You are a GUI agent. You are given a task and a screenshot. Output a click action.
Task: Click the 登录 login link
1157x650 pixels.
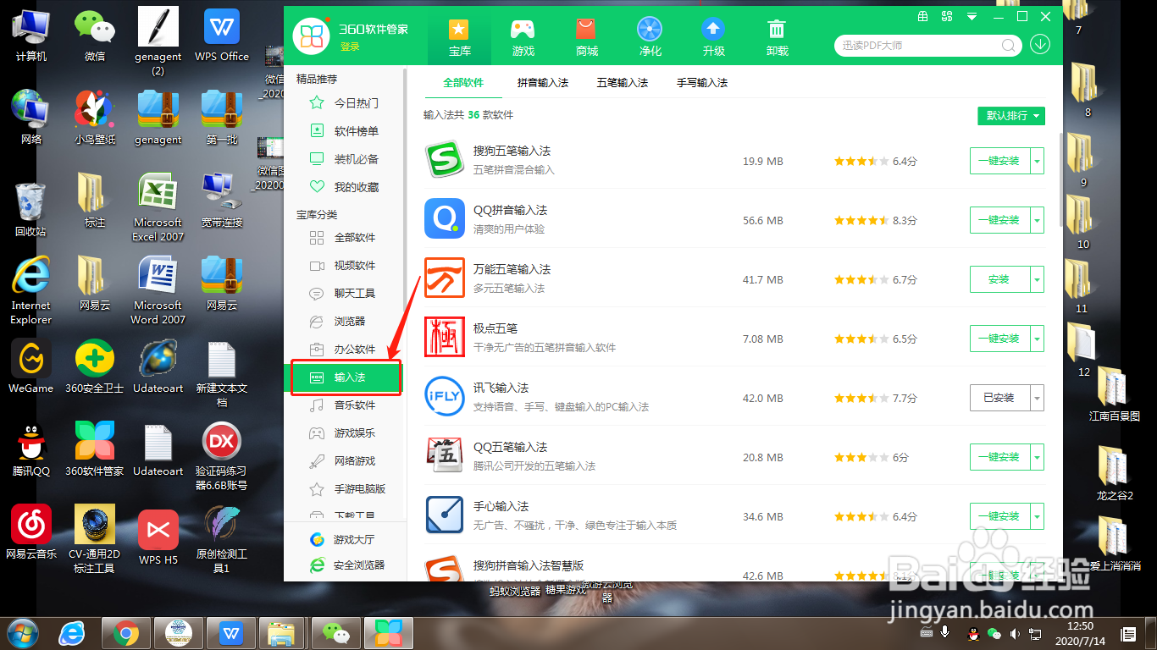pos(350,47)
